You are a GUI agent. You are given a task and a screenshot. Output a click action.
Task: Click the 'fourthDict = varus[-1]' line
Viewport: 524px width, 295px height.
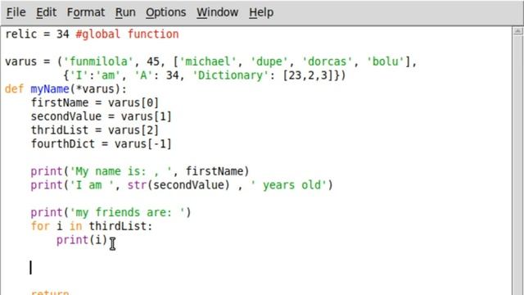[x=102, y=144]
